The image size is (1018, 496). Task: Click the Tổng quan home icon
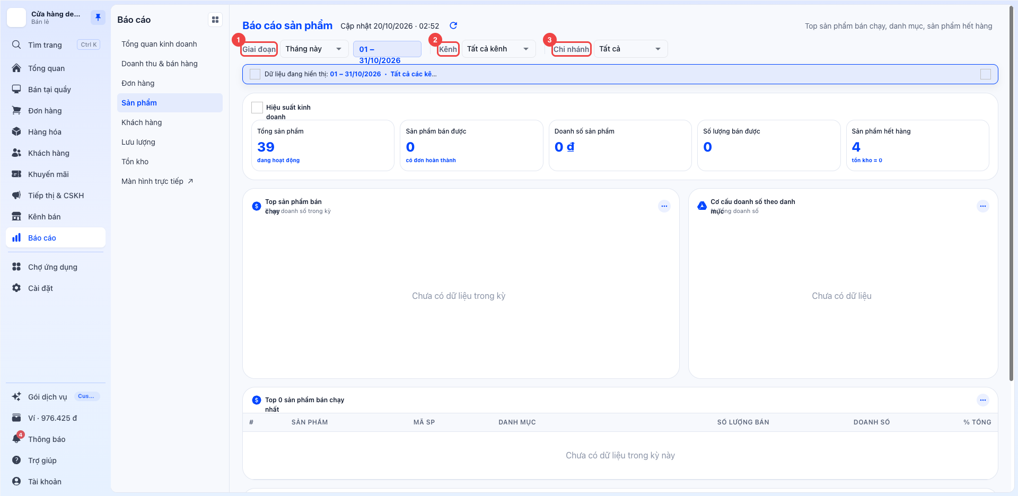(x=16, y=68)
